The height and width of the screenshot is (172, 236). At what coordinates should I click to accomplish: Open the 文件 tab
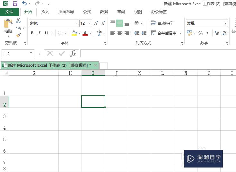click(x=9, y=12)
